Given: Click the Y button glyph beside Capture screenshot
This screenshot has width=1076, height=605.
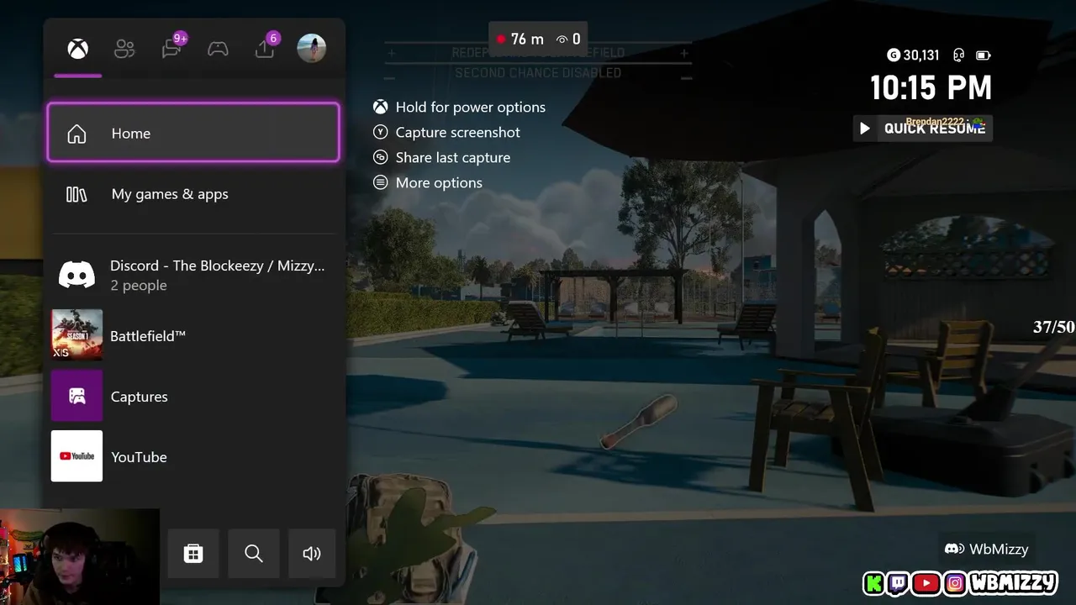Looking at the screenshot, I should coord(381,132).
